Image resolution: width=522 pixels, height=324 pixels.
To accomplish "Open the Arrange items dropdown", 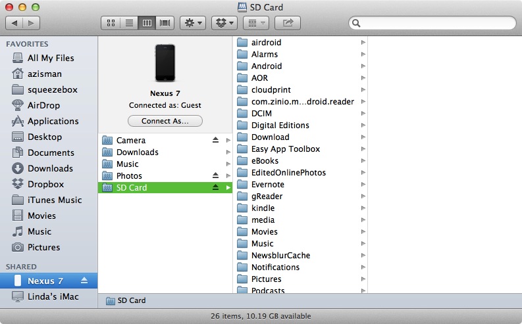I will 255,23.
